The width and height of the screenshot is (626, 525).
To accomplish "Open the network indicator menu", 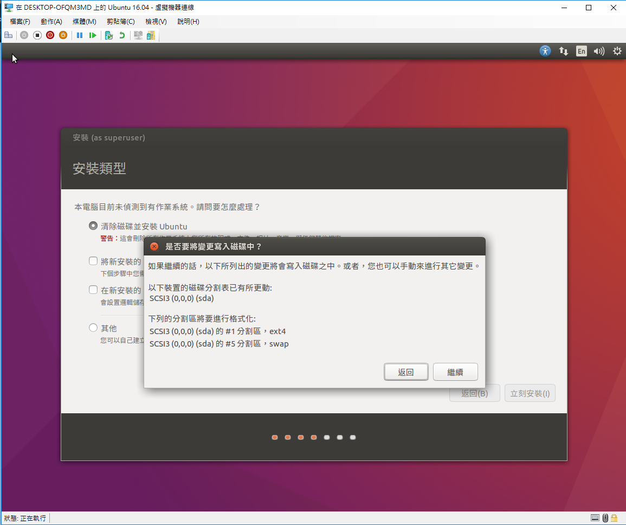I will click(x=563, y=50).
